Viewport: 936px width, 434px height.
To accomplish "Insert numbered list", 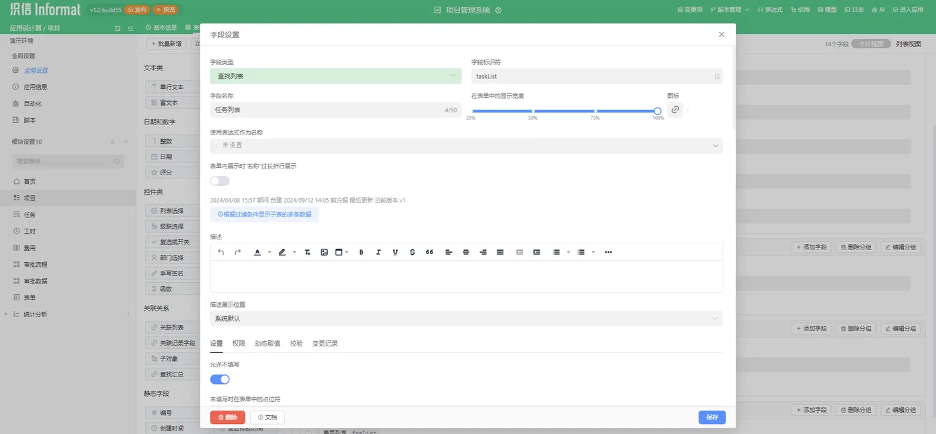I will tap(556, 252).
